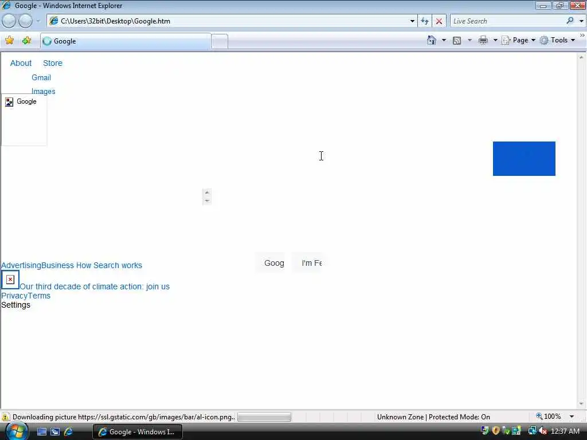Open the search provider options dropdown
The image size is (587, 440).
[581, 21]
